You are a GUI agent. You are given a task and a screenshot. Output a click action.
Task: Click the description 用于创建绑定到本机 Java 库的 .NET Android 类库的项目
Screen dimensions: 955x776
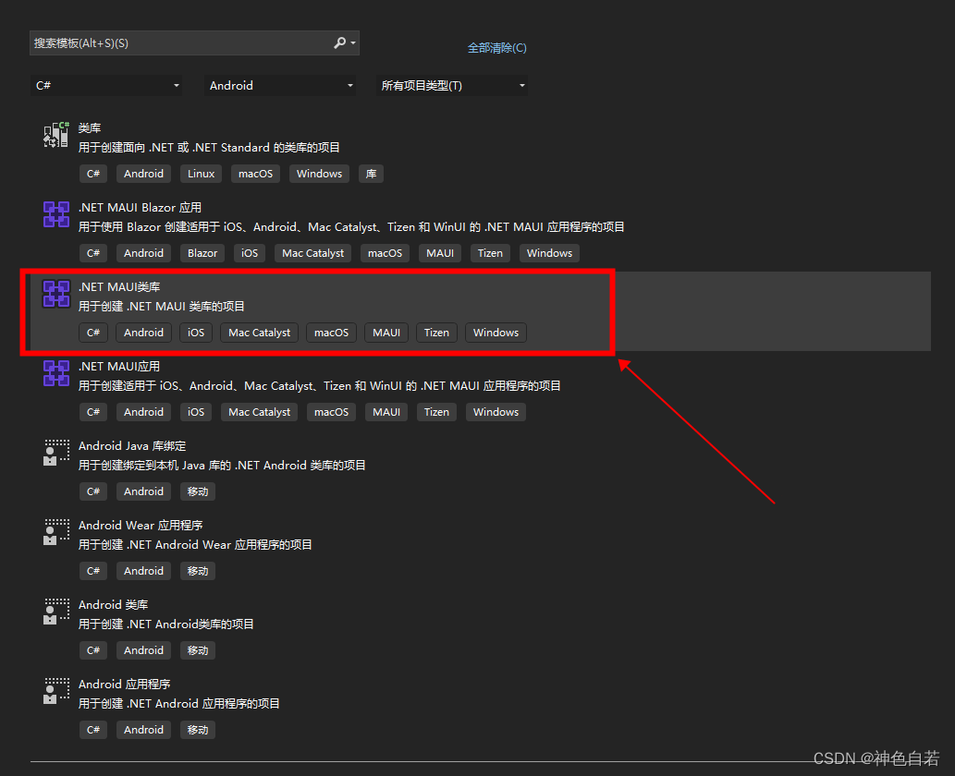(x=222, y=466)
